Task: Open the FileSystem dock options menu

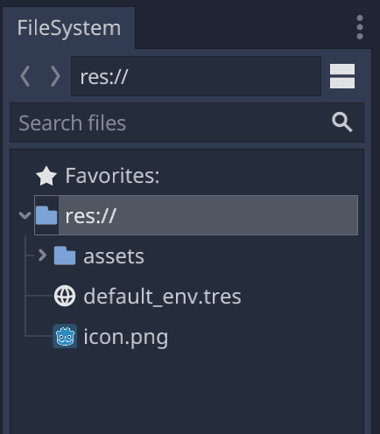Action: pos(360,27)
